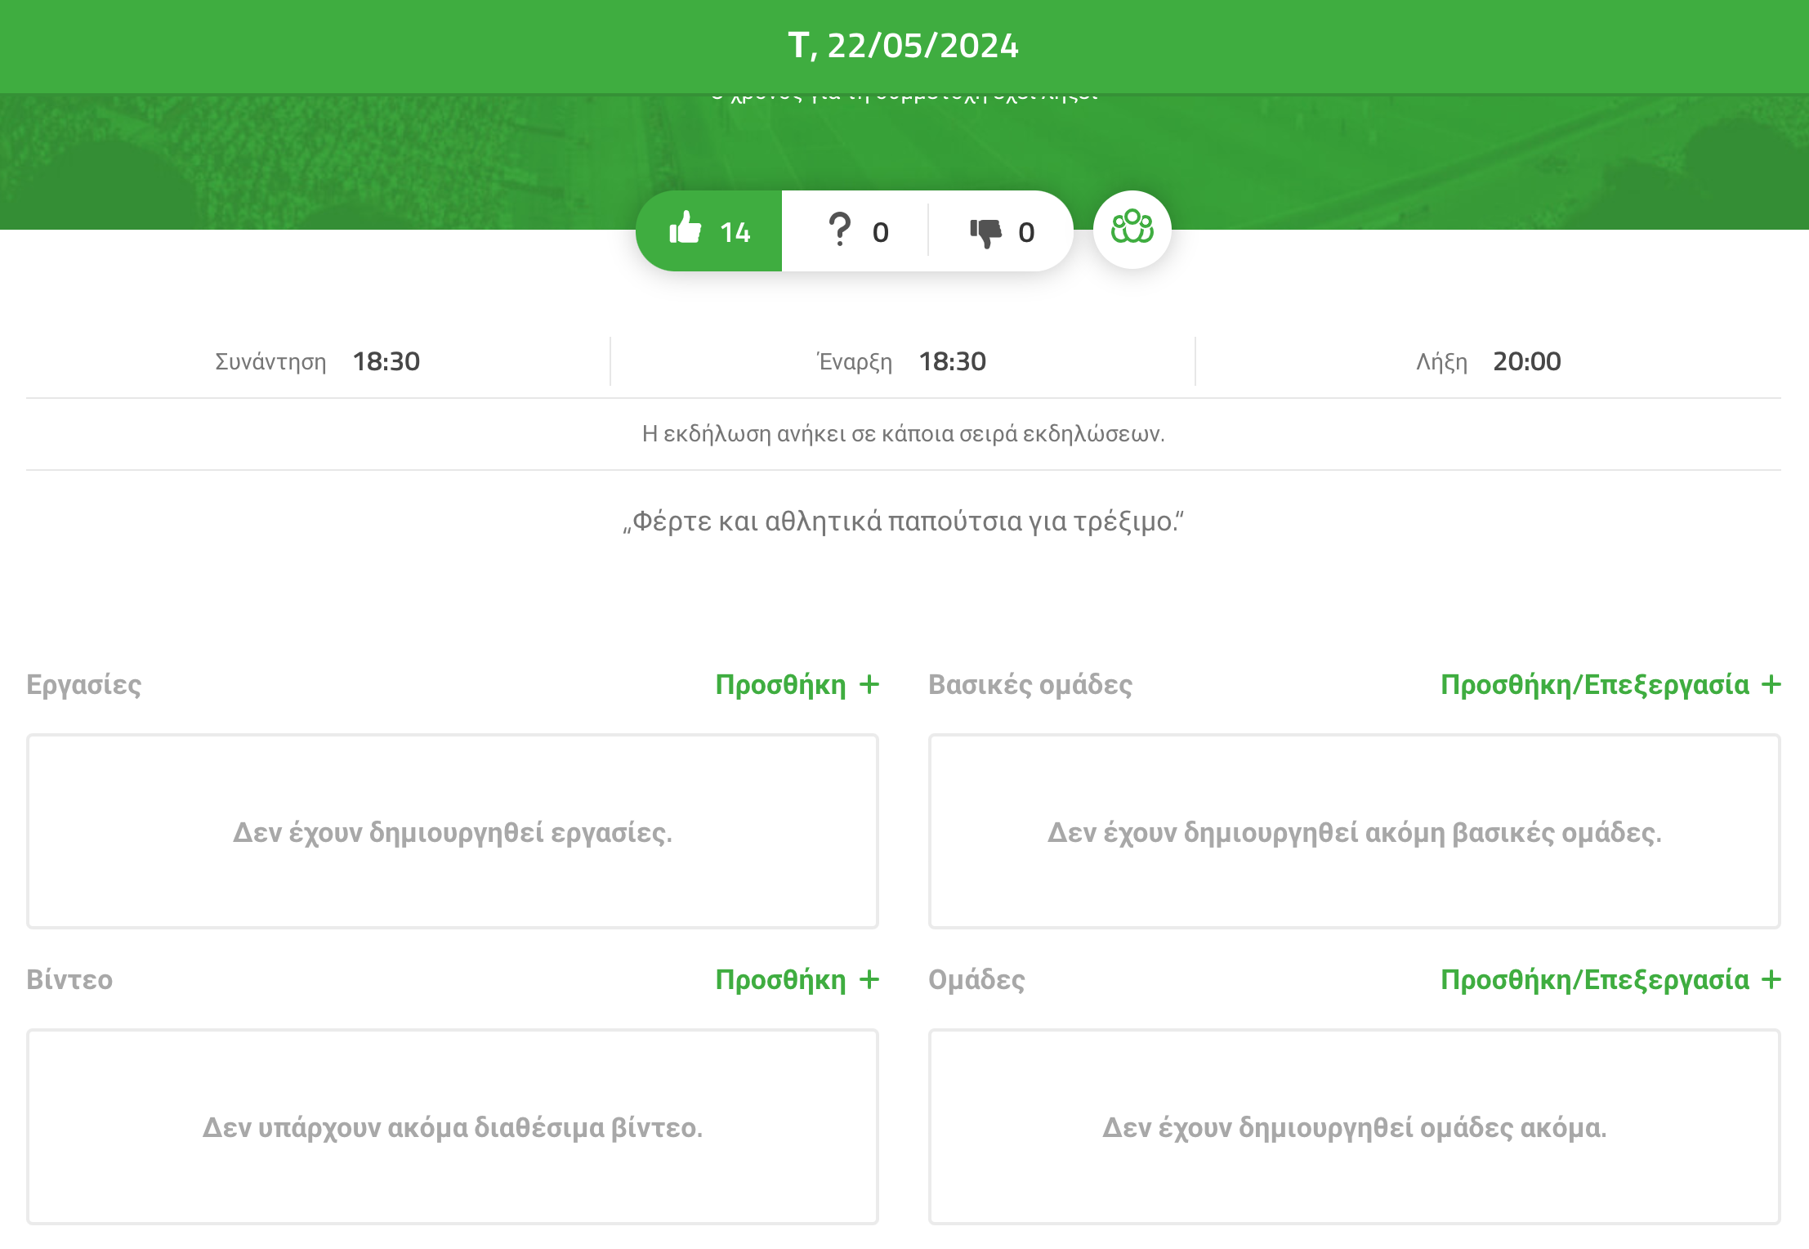The width and height of the screenshot is (1809, 1249).
Task: Select the question mark maybe response
Action: (x=855, y=231)
